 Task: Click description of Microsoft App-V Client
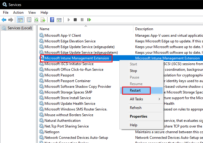(169, 36)
